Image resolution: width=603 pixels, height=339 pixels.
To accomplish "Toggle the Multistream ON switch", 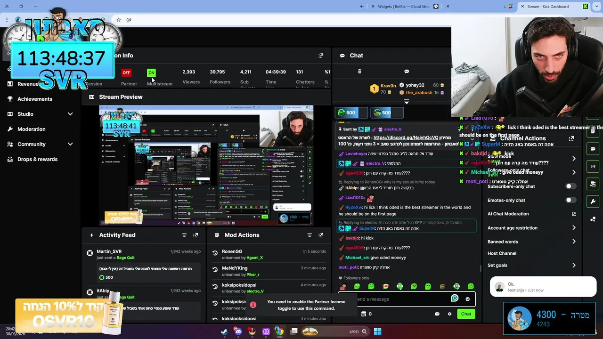I will 151,73.
